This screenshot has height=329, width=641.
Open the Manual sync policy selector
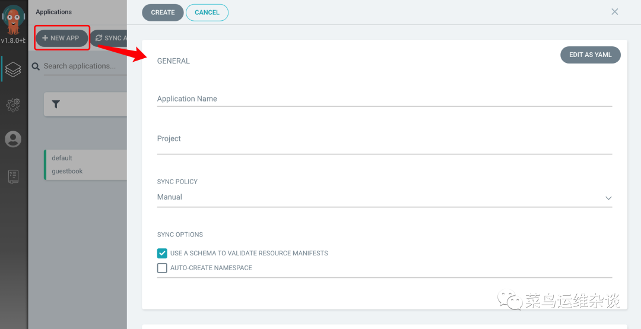[380, 197]
